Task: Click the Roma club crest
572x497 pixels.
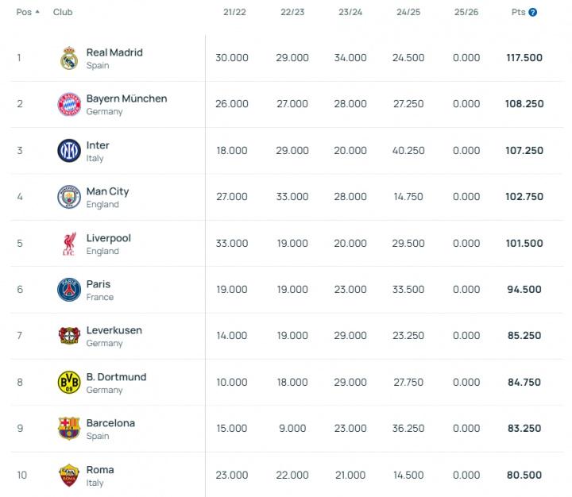Action: [69, 475]
